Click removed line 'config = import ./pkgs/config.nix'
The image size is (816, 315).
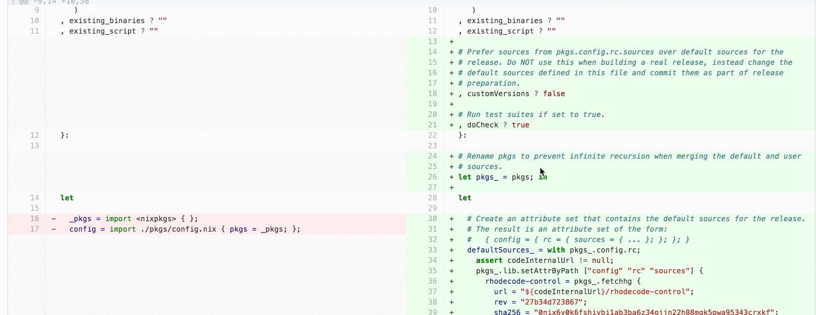click(185, 229)
